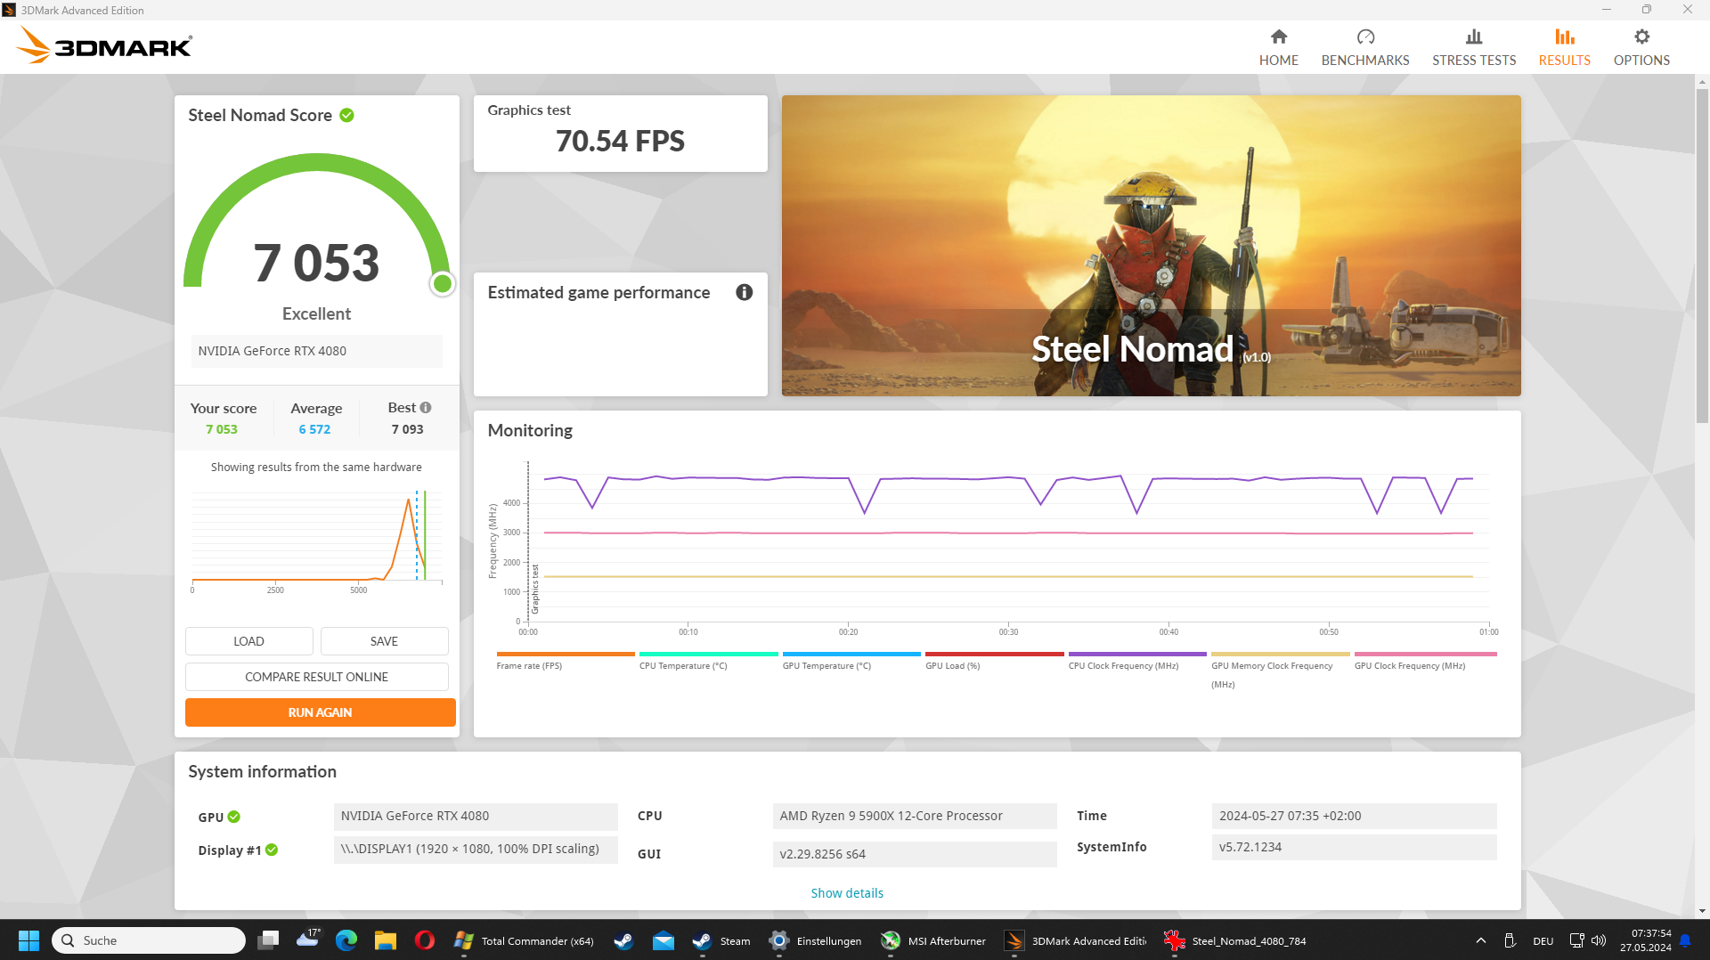Click COMPARE RESULT ONLINE button
This screenshot has width=1710, height=960.
316,677
